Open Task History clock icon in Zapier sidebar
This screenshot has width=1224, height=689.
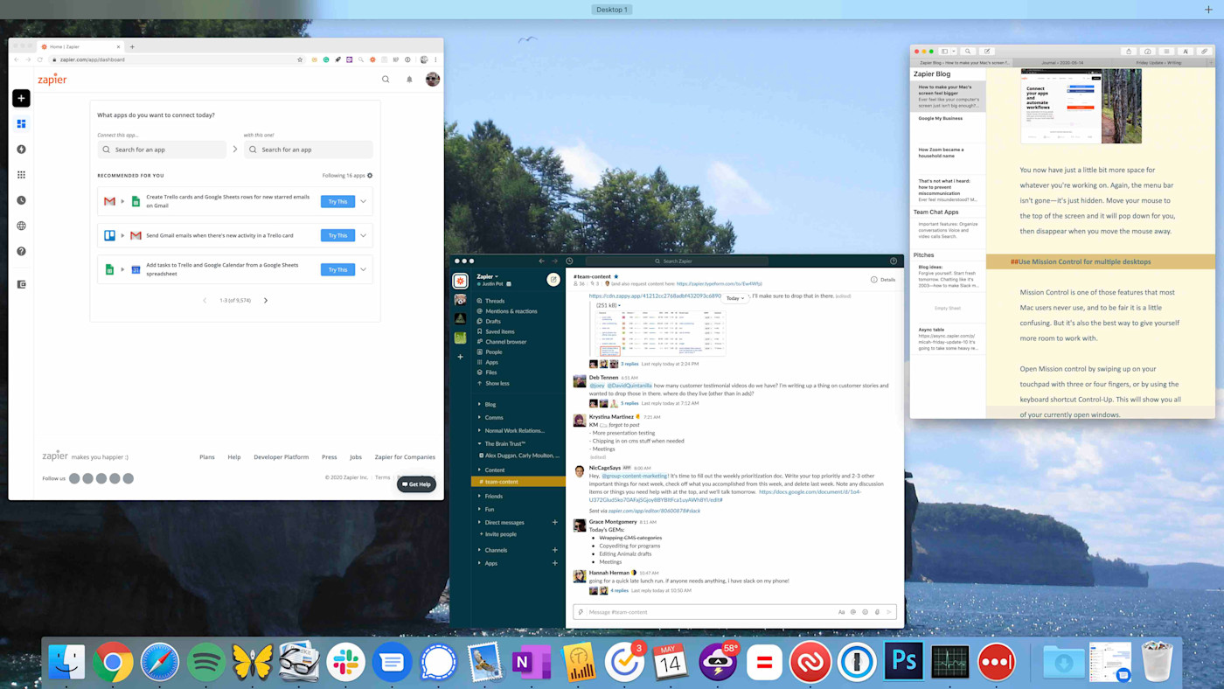click(21, 200)
